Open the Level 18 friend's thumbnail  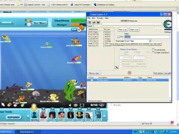53,115
